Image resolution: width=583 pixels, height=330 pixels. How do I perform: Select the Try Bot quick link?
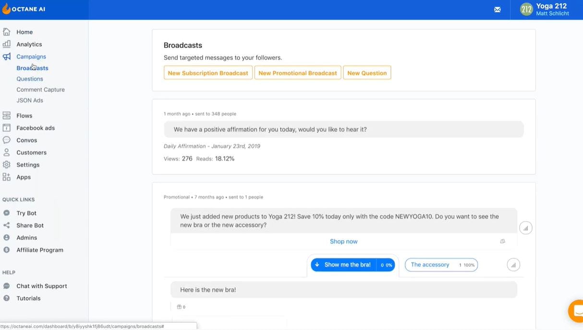pyautogui.click(x=26, y=213)
